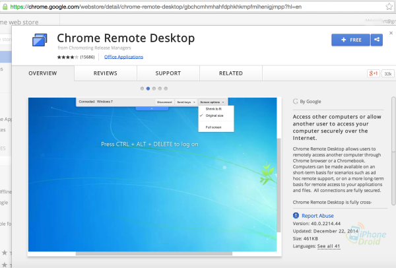This screenshot has height=268, width=396.
Task: Click the Report Abuse exclamation icon
Action: tap(296, 215)
